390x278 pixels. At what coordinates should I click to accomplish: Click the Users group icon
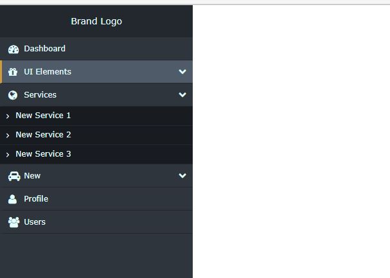tap(13, 222)
